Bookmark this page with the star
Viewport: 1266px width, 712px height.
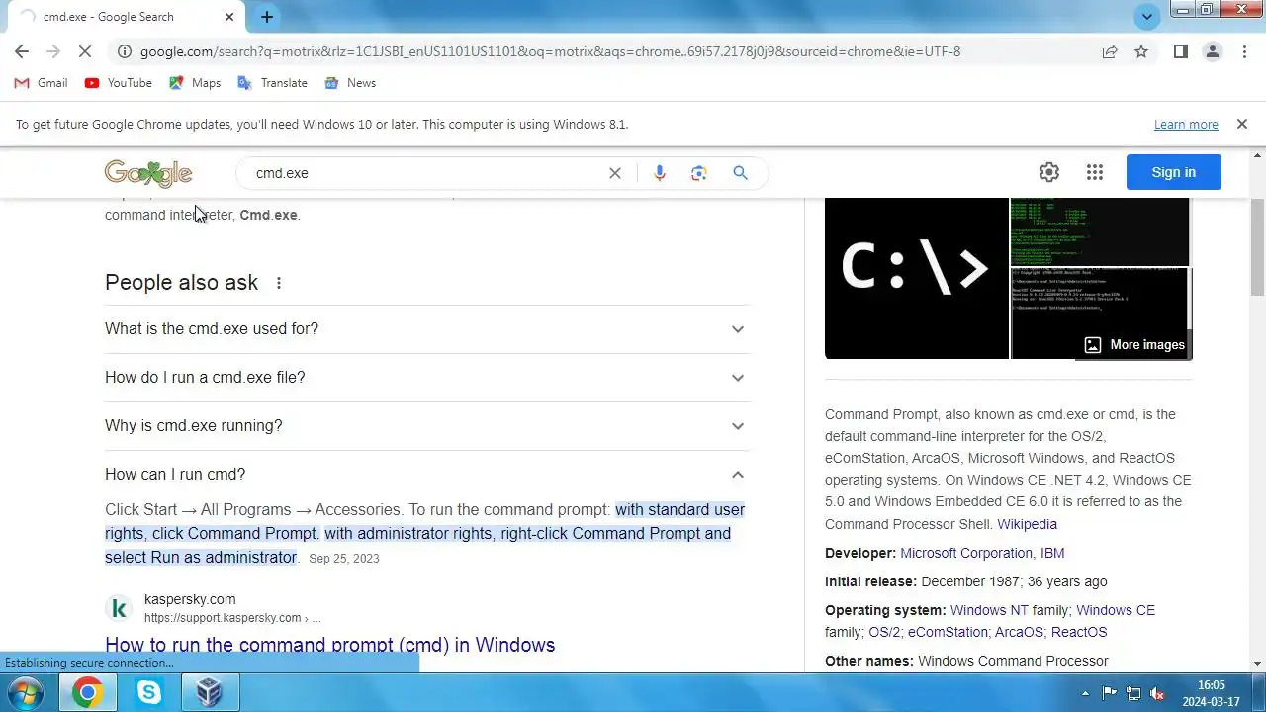(1141, 51)
